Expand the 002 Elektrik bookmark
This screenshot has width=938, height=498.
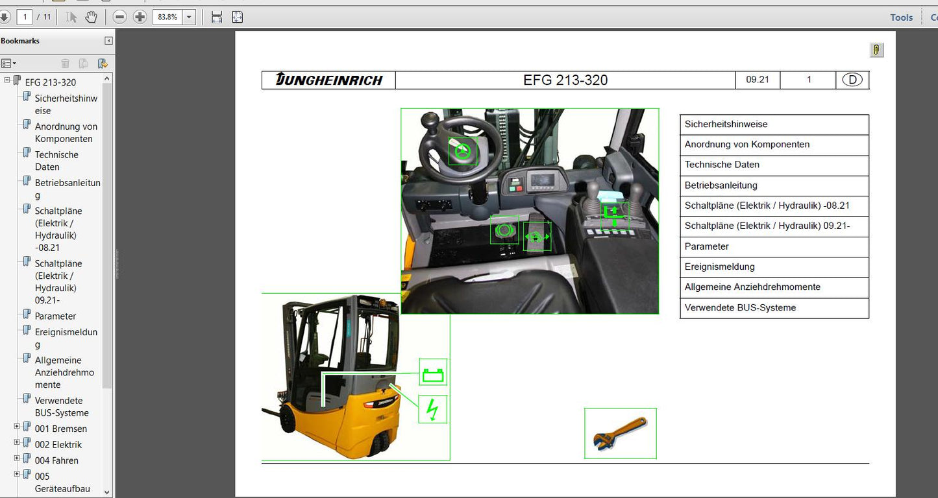pos(17,443)
